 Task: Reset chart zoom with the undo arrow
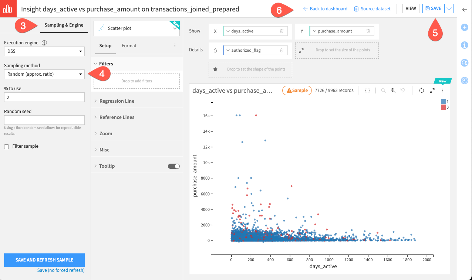403,91
